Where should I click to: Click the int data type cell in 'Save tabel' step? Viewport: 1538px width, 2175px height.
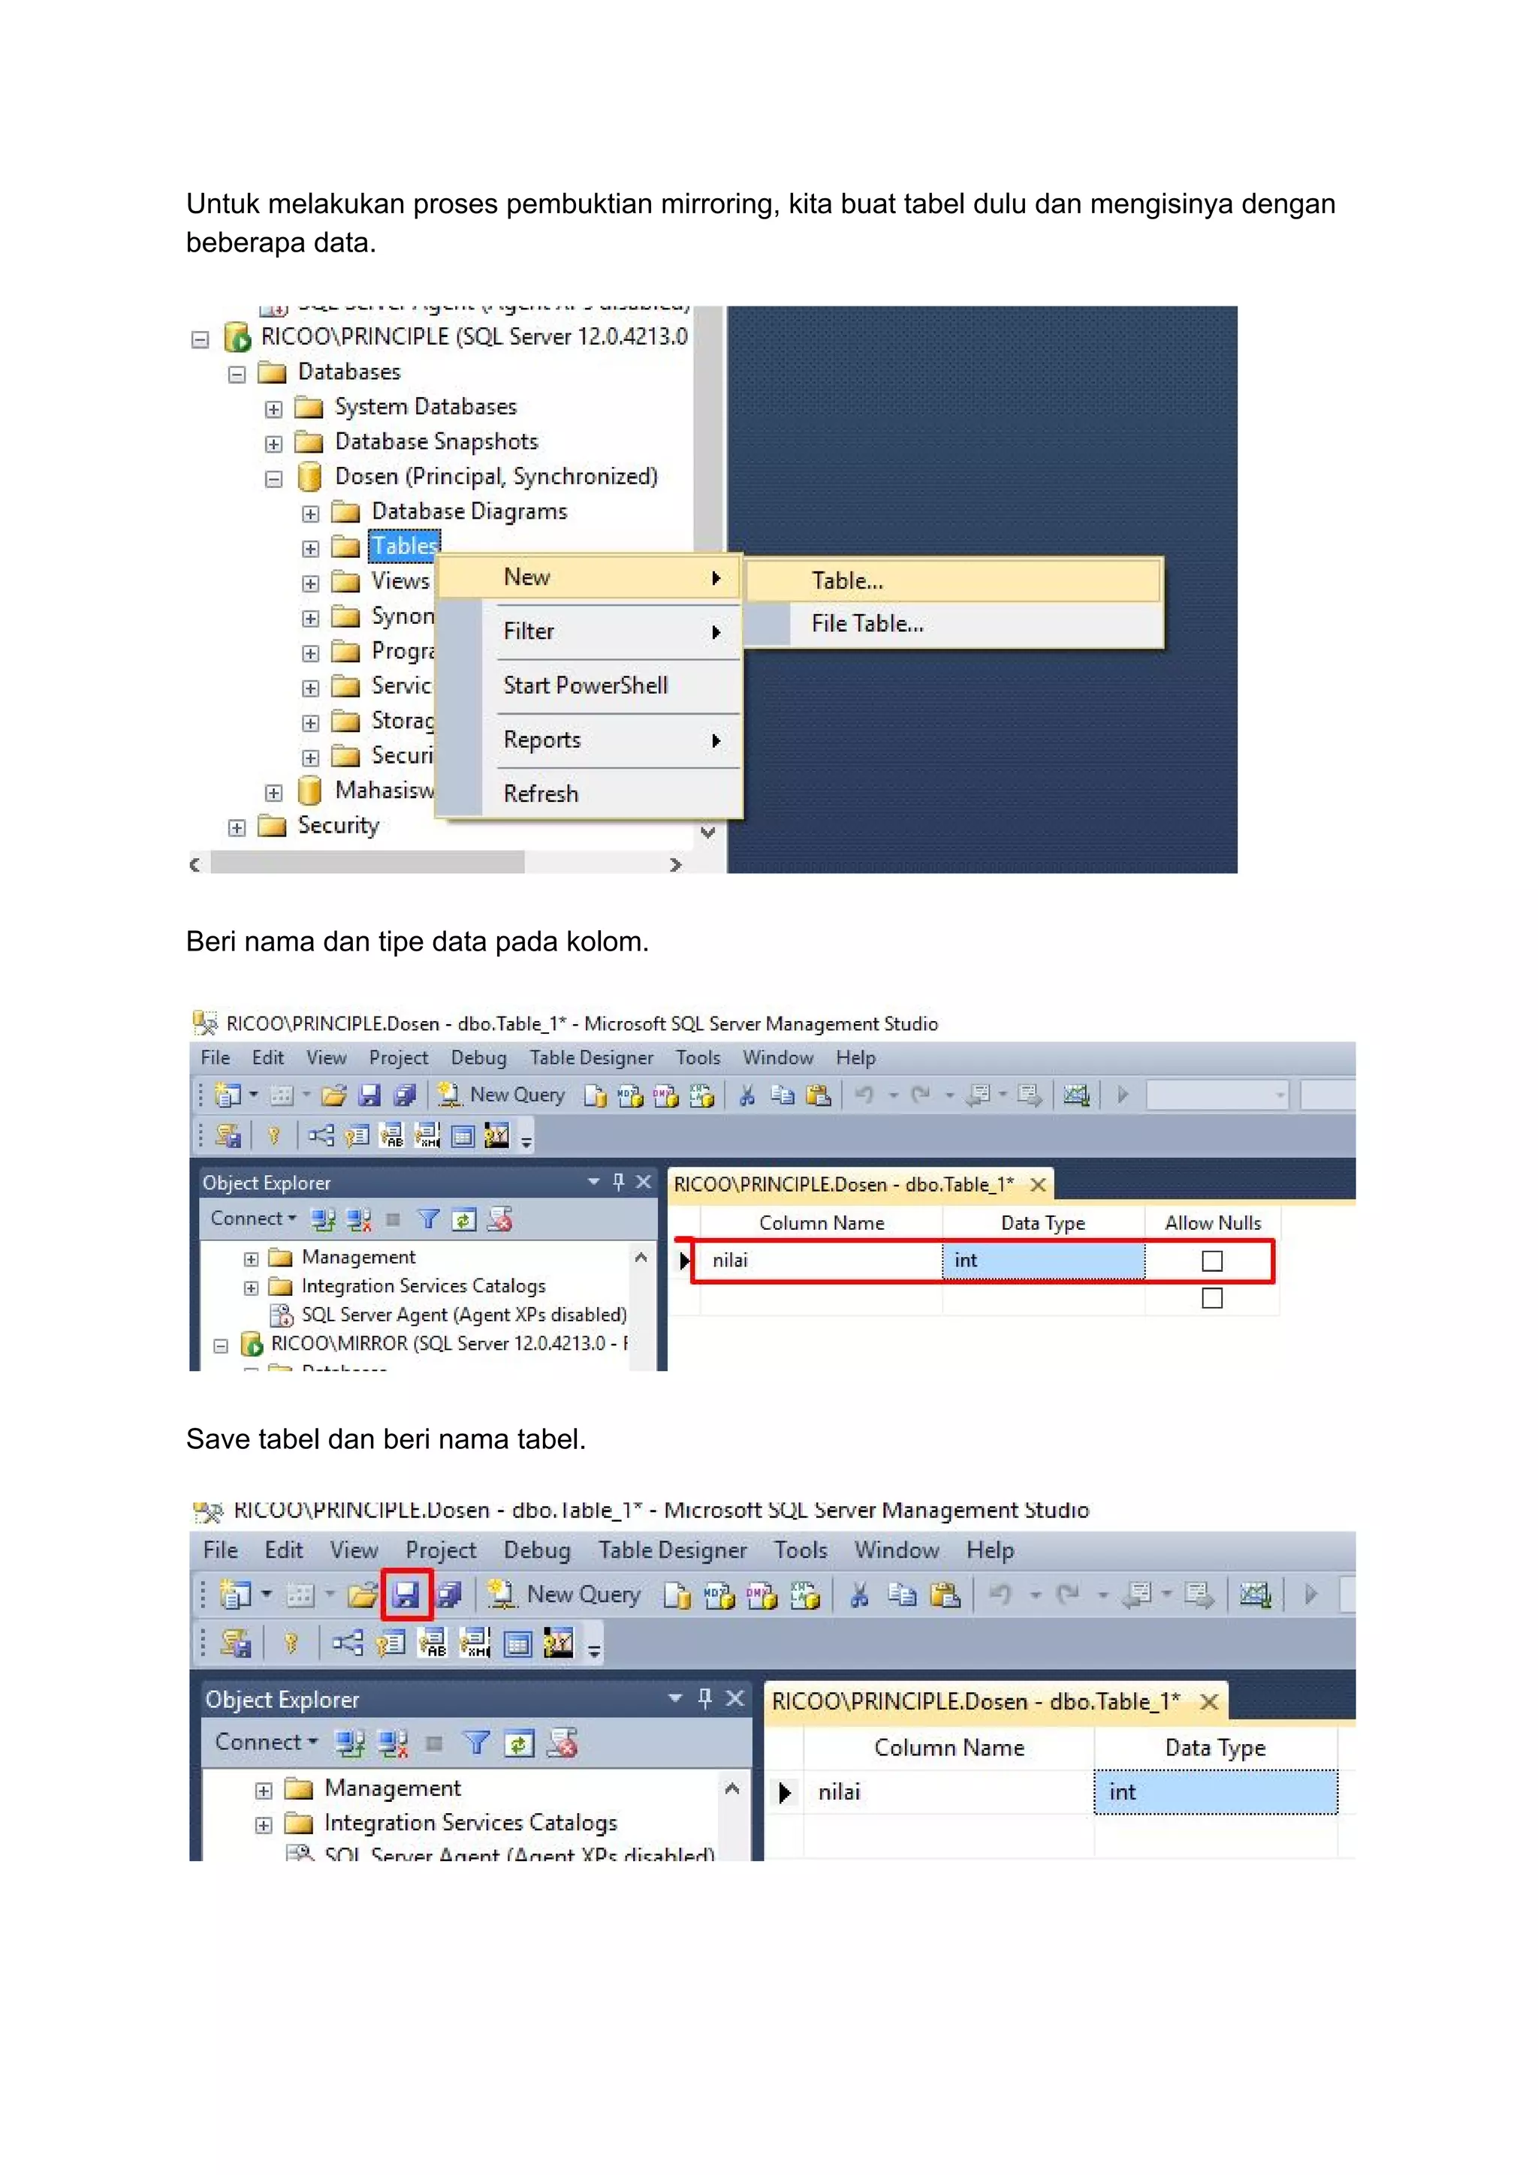(x=1216, y=1791)
